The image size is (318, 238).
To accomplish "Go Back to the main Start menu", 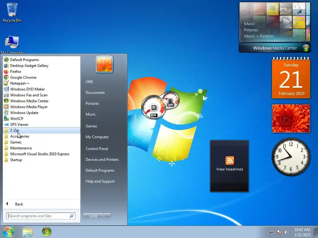I will click(x=42, y=204).
